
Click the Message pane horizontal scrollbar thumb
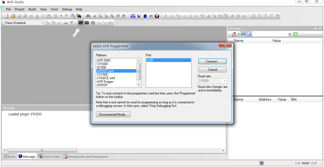coord(42,150)
